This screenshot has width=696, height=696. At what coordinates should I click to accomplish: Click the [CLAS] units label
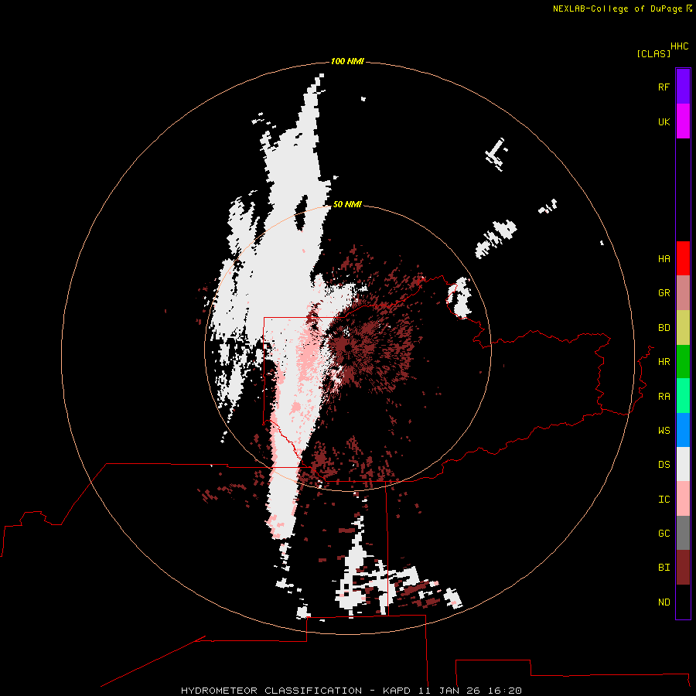(653, 54)
